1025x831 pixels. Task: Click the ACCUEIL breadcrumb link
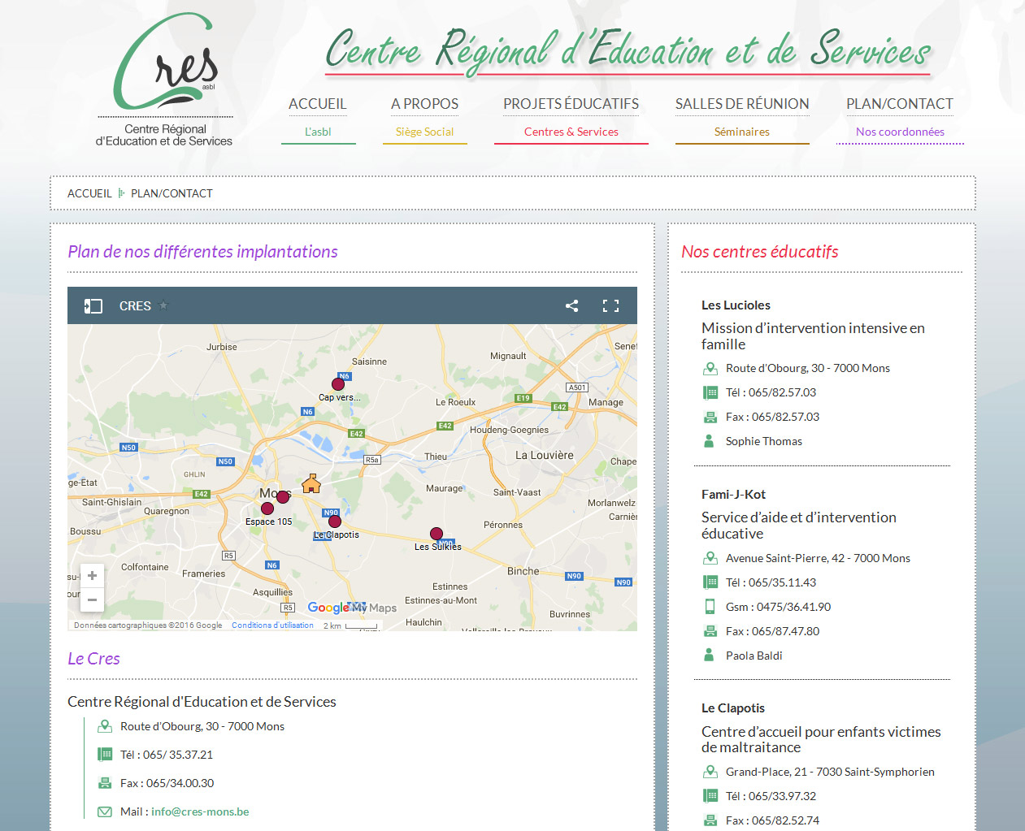tap(89, 193)
